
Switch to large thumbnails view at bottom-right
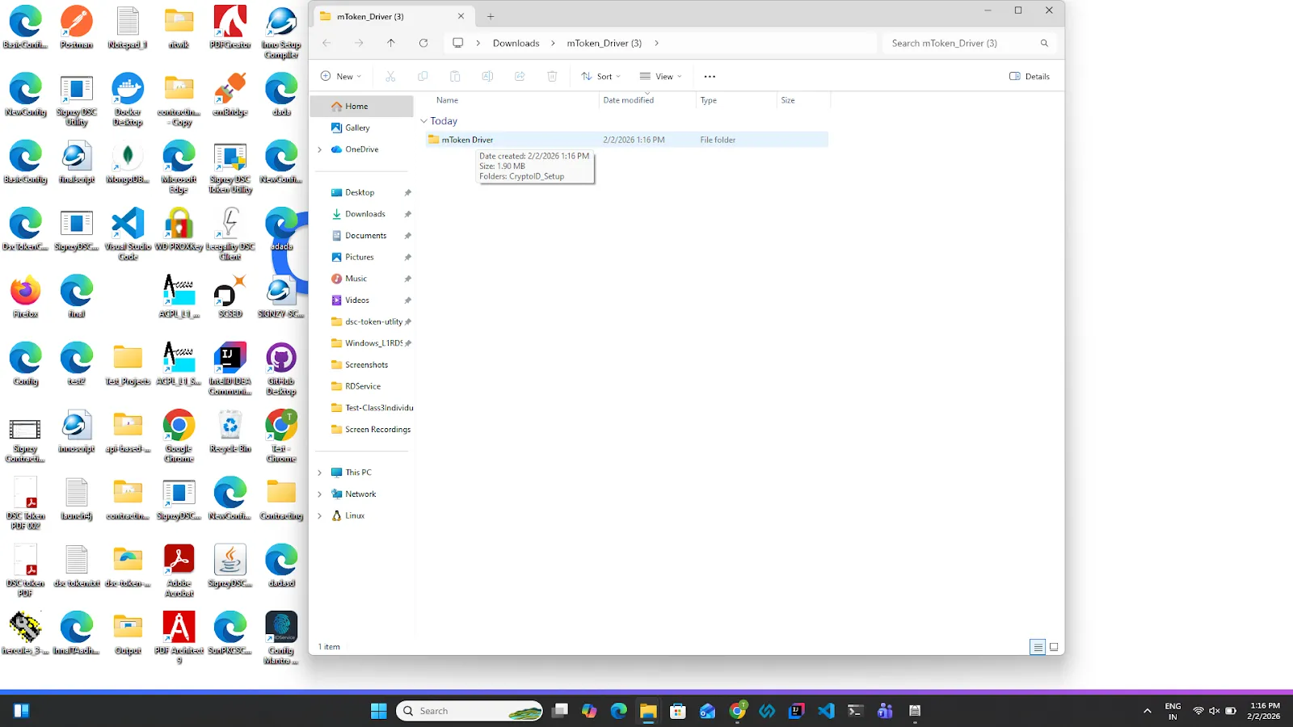click(1054, 647)
